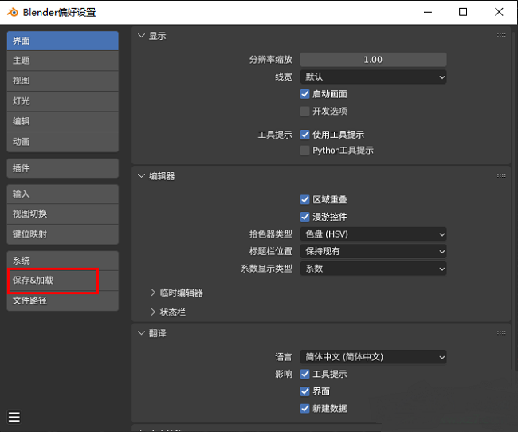Minimize the Blender preferences window
The width and height of the screenshot is (518, 432).
428,12
